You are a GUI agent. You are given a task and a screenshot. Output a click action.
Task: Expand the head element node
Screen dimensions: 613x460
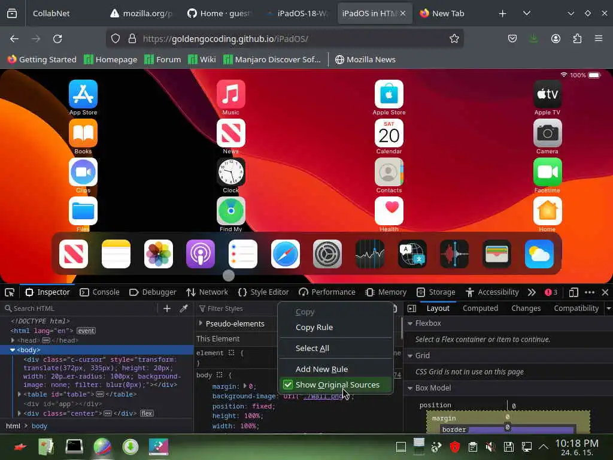point(13,340)
